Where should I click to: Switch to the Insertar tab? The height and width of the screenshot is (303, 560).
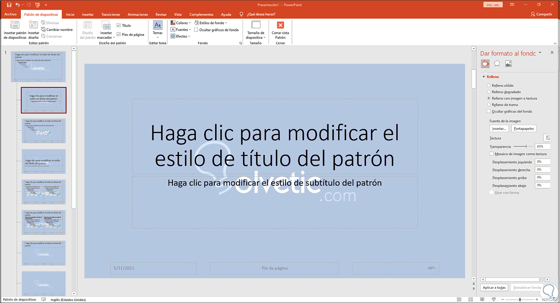click(x=88, y=15)
